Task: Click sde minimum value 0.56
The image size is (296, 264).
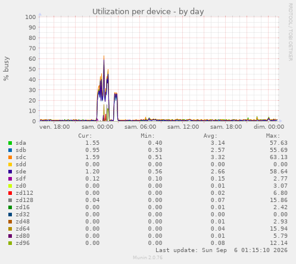Action: tap(155, 172)
